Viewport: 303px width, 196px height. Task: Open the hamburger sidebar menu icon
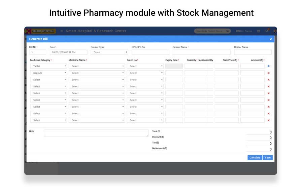(61, 31)
